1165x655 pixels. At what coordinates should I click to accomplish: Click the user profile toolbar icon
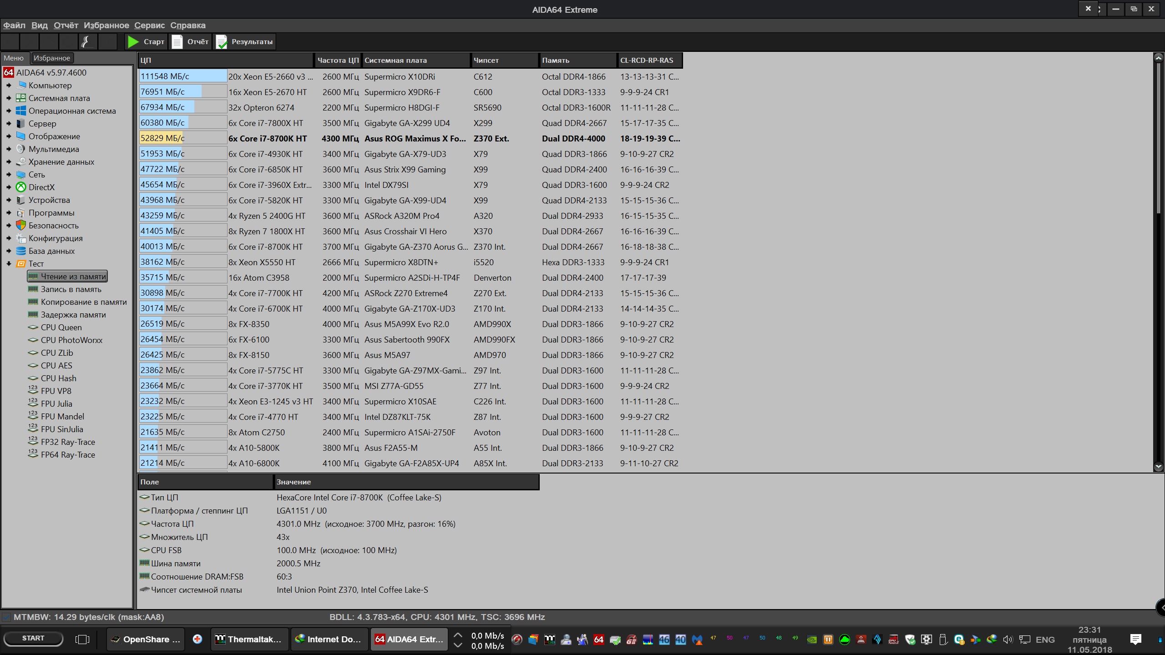pyautogui.click(x=87, y=42)
